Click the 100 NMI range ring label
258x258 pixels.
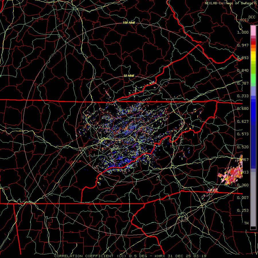(129, 23)
